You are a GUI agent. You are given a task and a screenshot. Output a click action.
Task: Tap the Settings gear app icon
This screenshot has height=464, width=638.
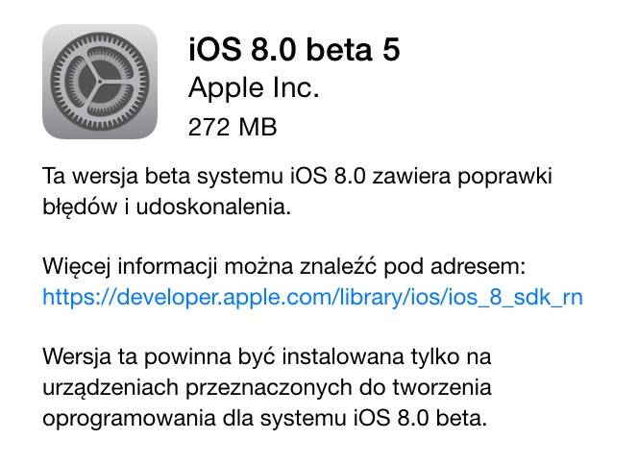(100, 82)
